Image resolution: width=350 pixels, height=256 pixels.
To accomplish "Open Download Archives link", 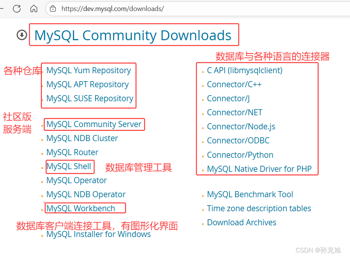I will tap(242, 222).
